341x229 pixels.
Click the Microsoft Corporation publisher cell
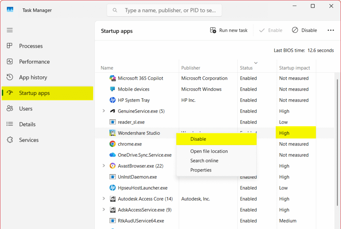point(204,78)
